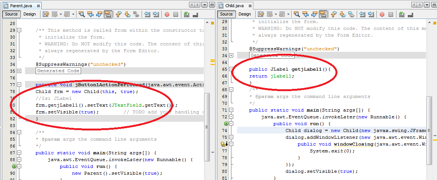Select the Child.java editor tab

(x=234, y=6)
